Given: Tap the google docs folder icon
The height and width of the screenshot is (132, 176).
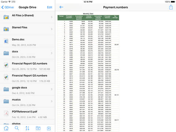Looking at the screenshot, I should tap(6, 89).
